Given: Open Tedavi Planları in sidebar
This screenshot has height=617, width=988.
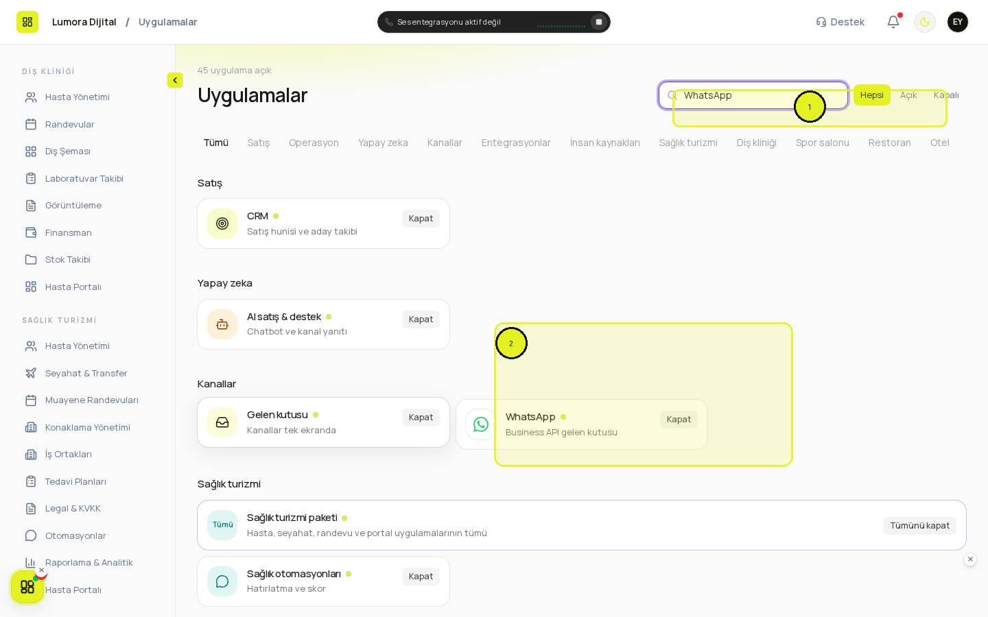Looking at the screenshot, I should point(88,481).
